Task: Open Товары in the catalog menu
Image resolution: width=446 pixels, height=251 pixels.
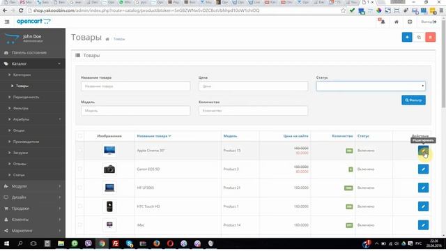Action: pyautogui.click(x=33, y=86)
